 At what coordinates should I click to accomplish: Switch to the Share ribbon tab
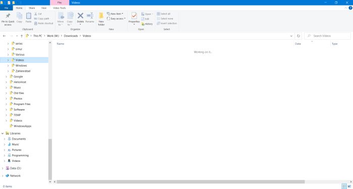tap(32, 8)
